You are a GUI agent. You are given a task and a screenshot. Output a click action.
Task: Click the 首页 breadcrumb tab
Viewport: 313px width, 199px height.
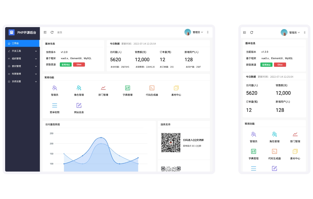click(x=60, y=32)
